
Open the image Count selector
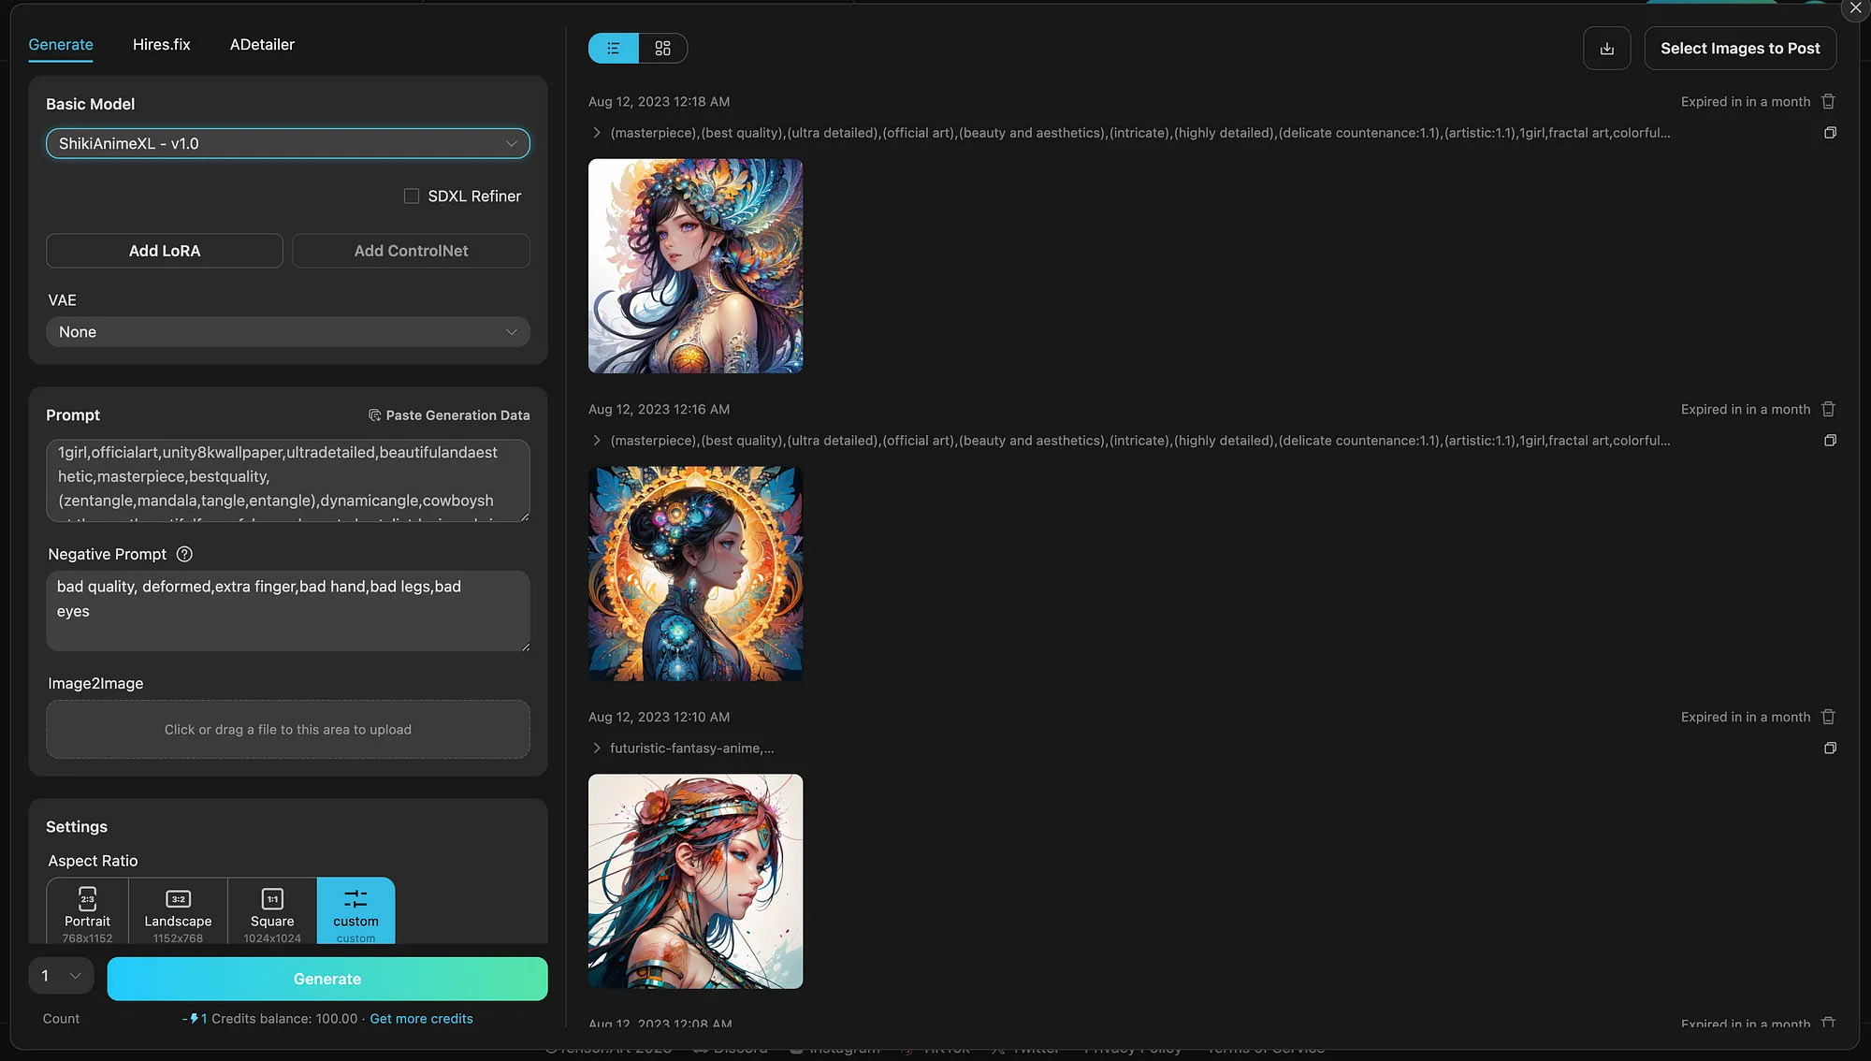click(x=61, y=977)
